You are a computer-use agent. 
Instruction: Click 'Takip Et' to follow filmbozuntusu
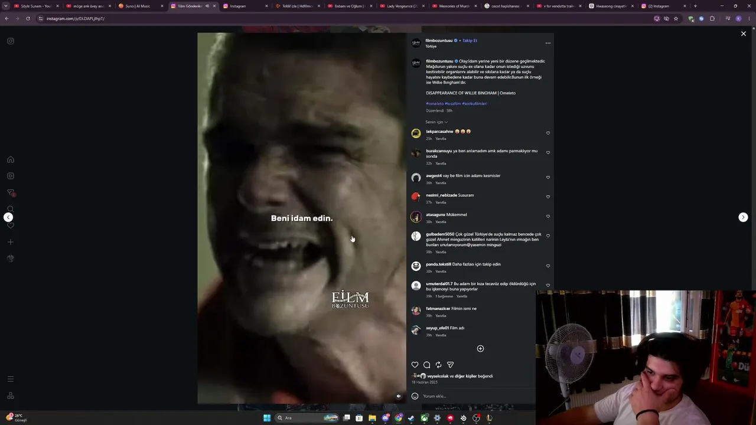click(x=470, y=41)
